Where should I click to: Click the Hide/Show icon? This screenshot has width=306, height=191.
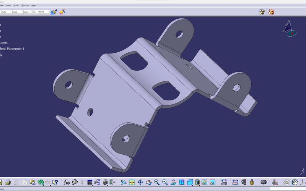(x=204, y=183)
